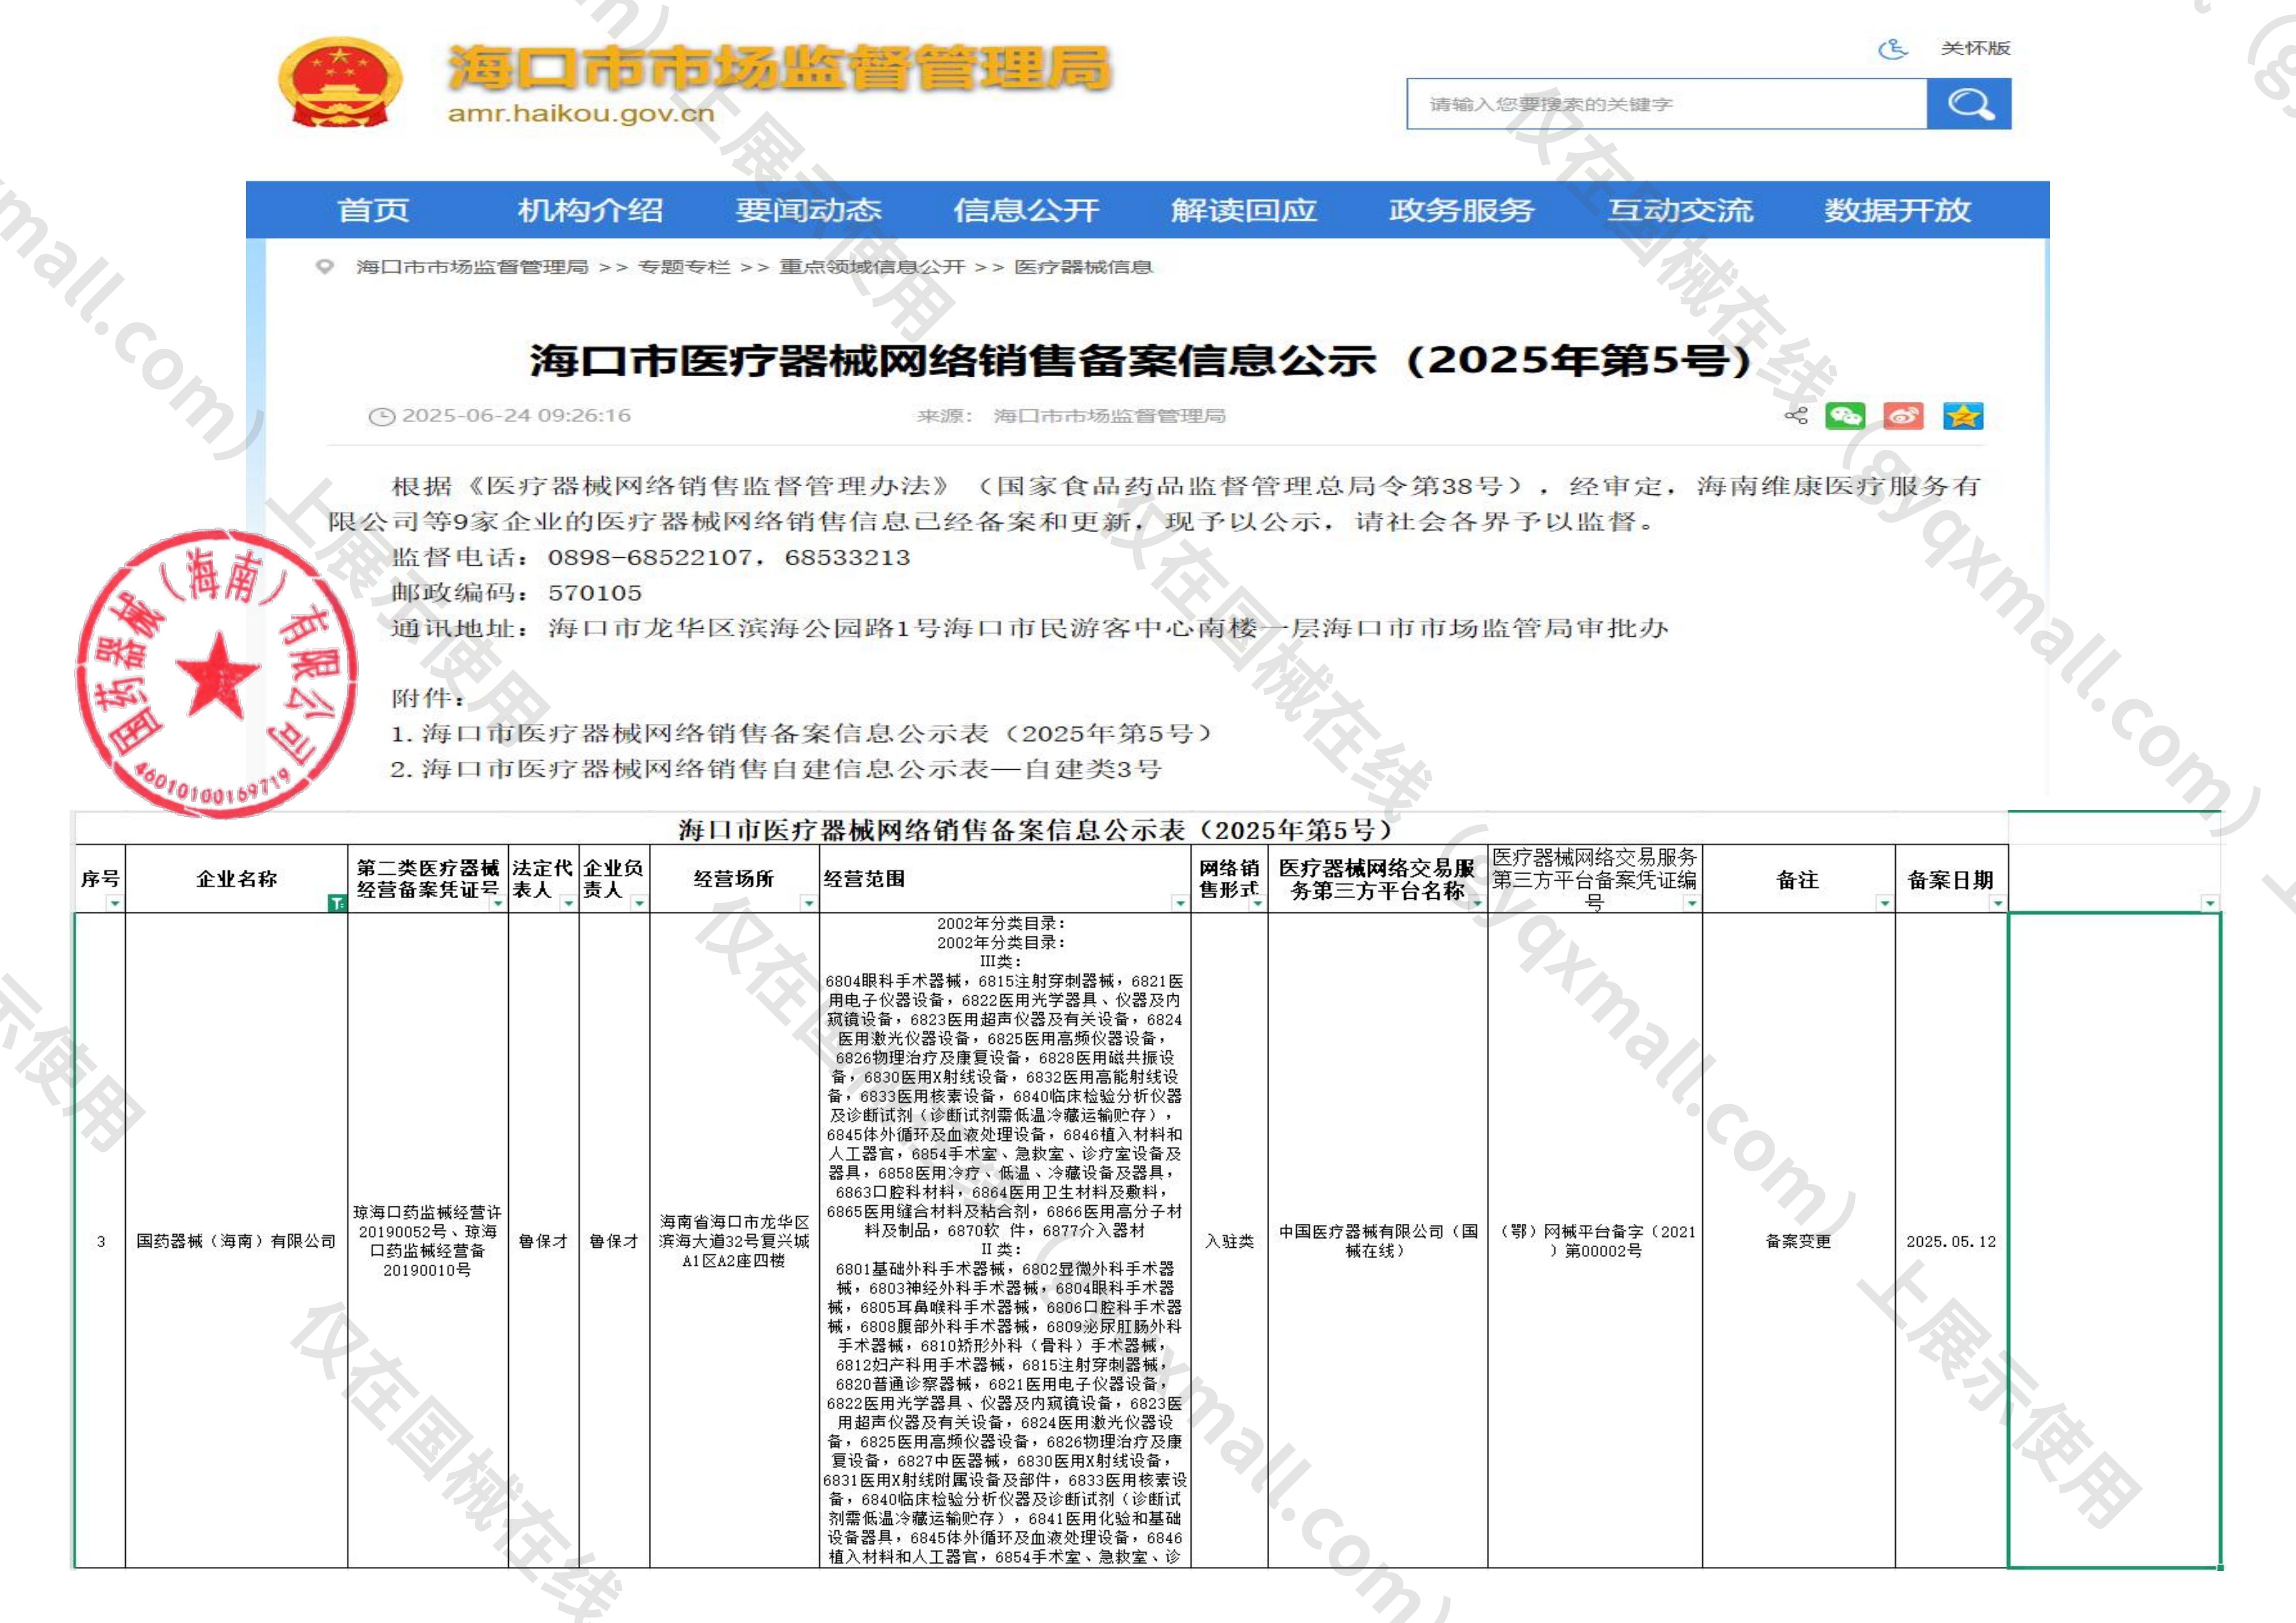
Task: Open attachment 1 备案信息公示表 link
Action: coord(801,734)
